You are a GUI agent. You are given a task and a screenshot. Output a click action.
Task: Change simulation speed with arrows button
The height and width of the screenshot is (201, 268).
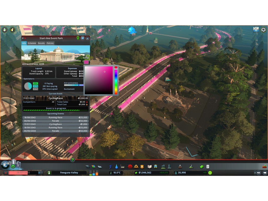coord(40,173)
